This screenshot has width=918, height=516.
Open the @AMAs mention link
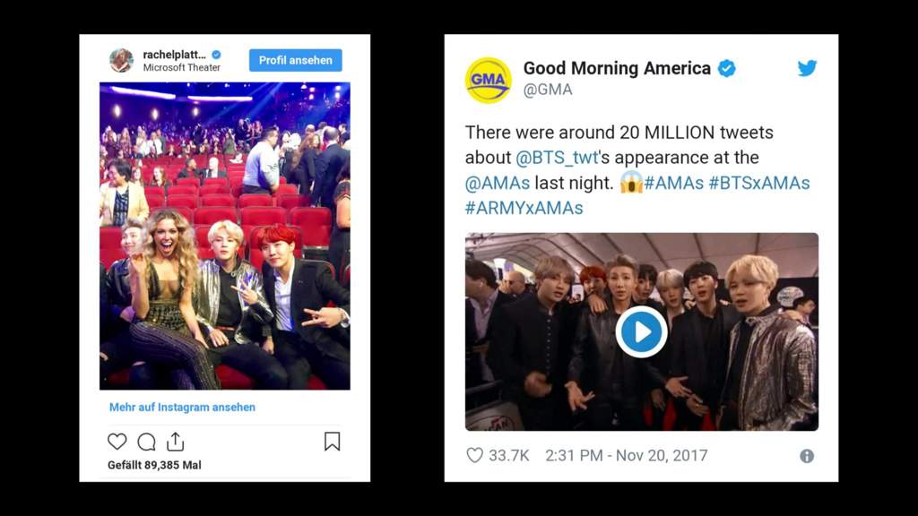tap(497, 183)
